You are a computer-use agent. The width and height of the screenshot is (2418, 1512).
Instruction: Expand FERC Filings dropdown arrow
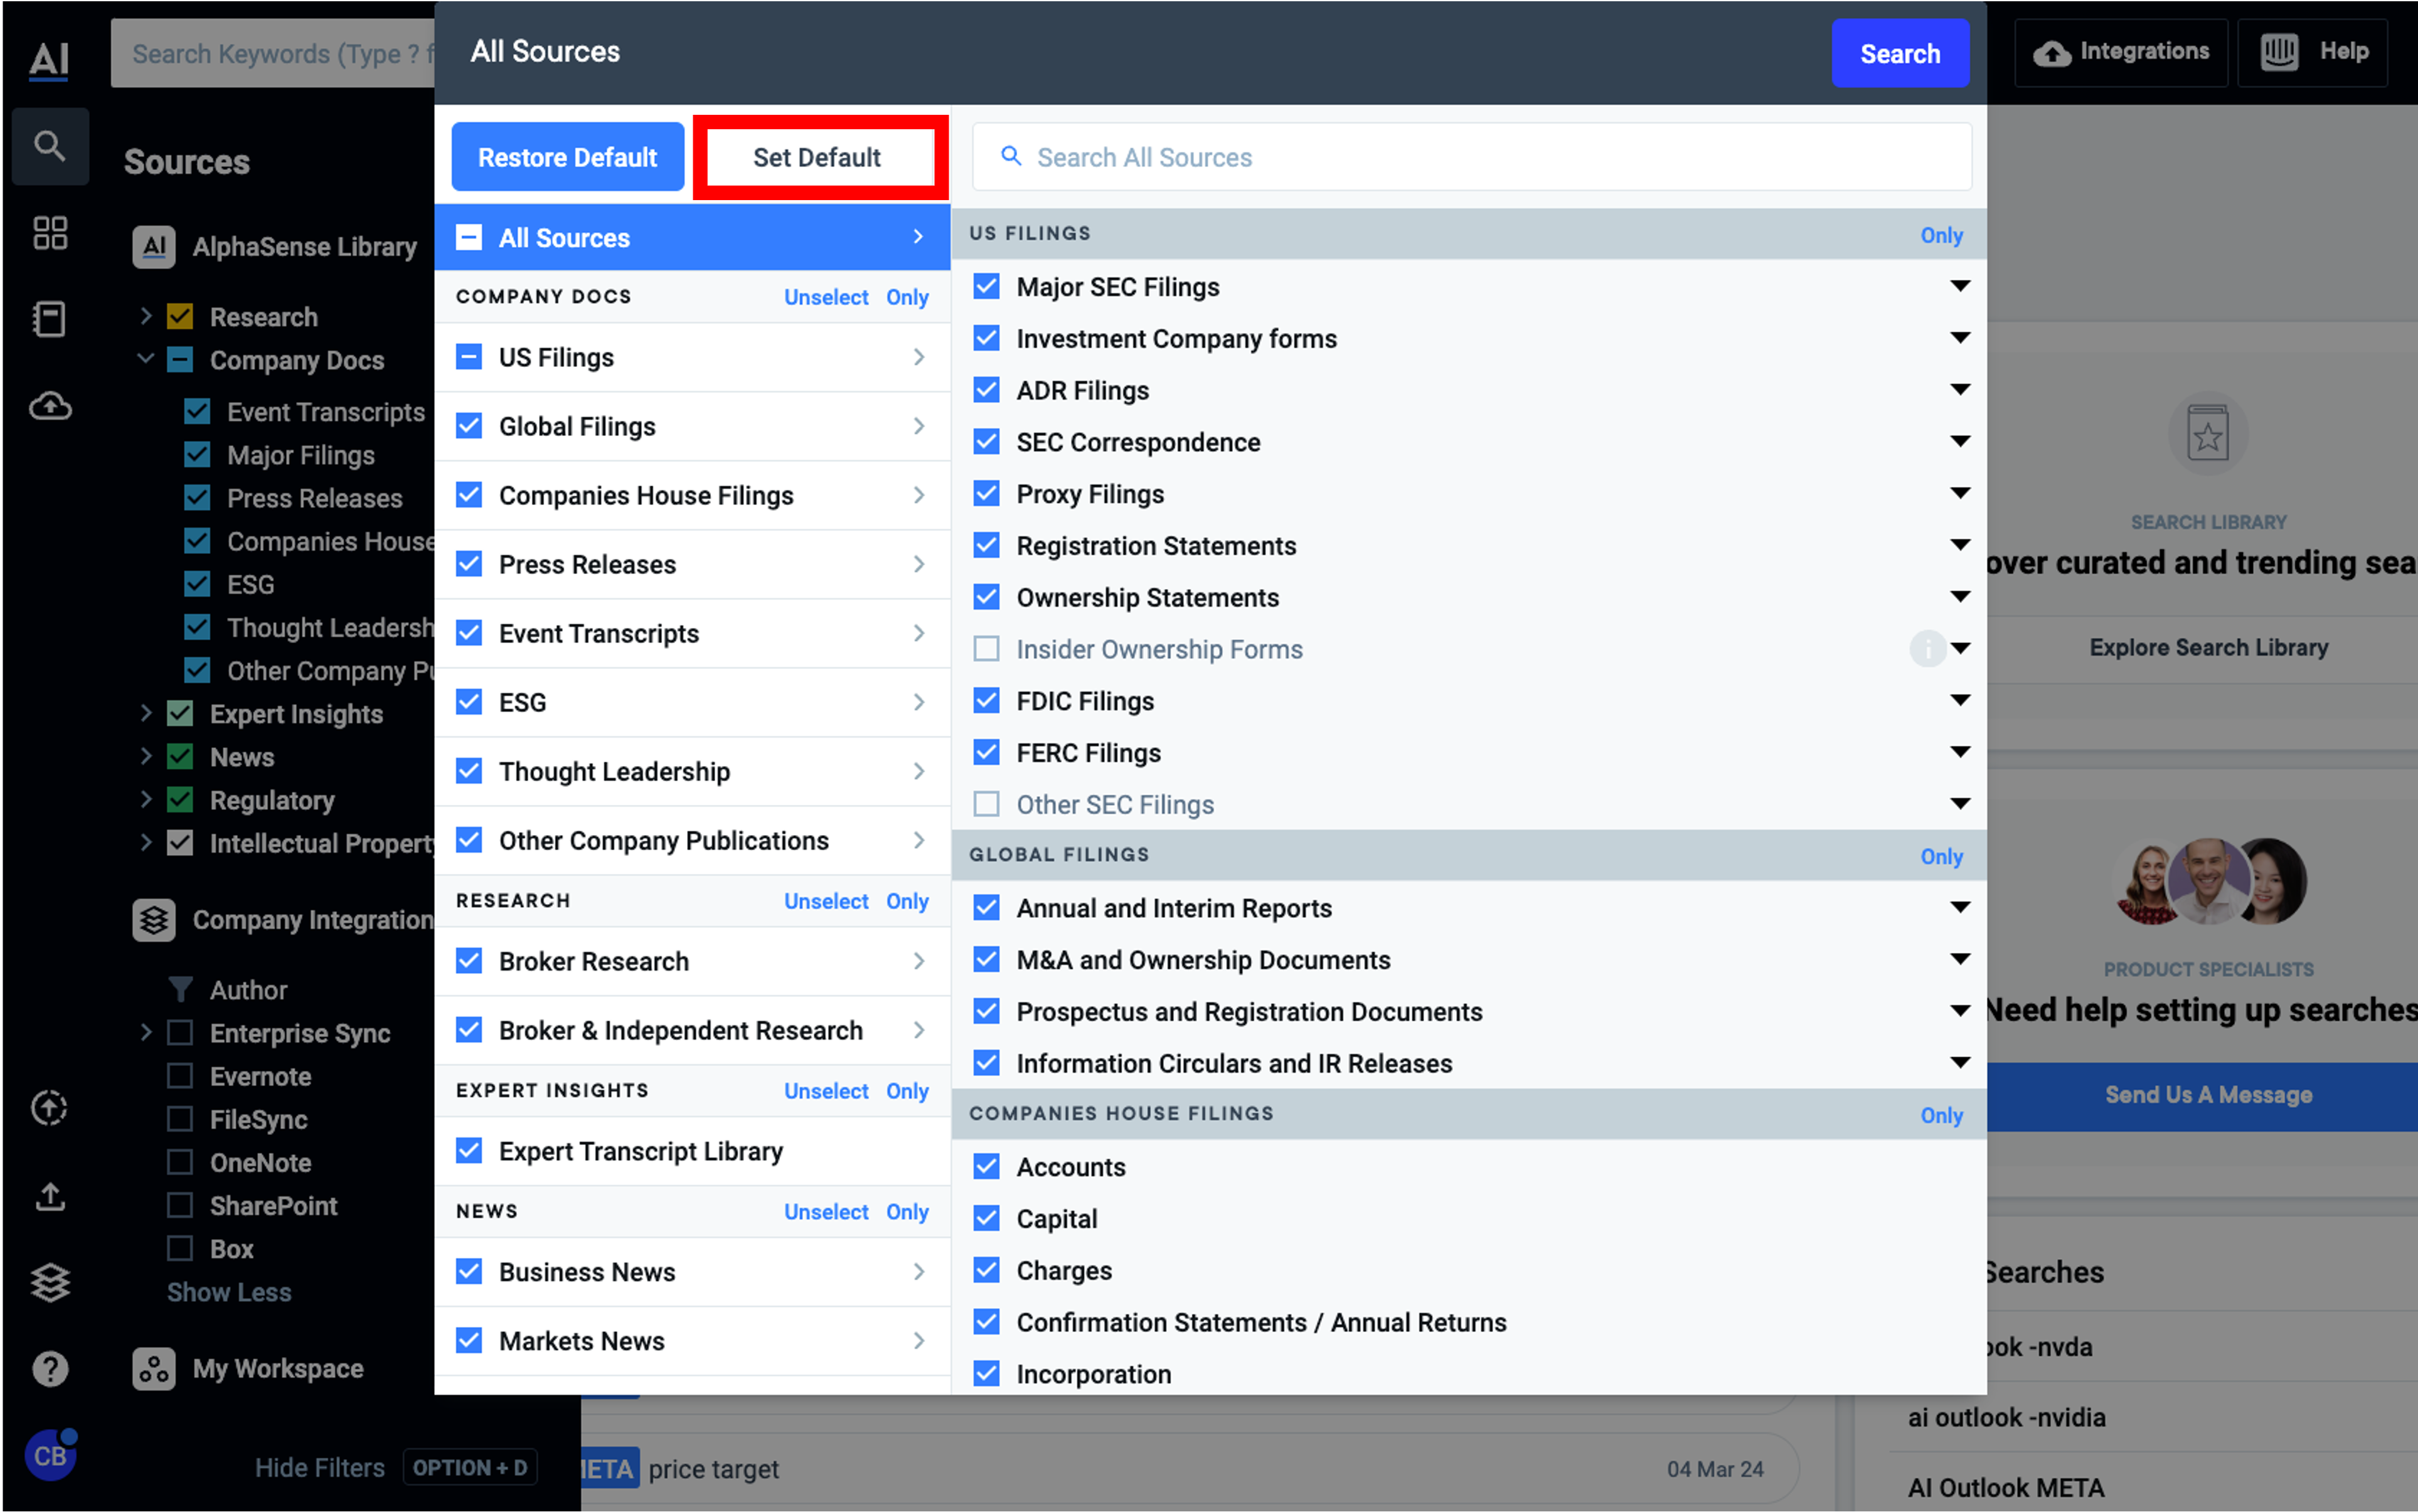point(1959,752)
